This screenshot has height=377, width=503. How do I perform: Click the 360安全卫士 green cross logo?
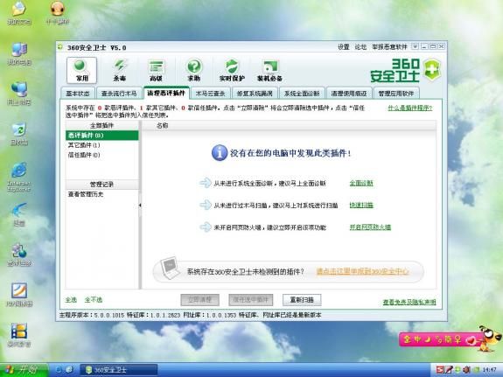coord(432,69)
